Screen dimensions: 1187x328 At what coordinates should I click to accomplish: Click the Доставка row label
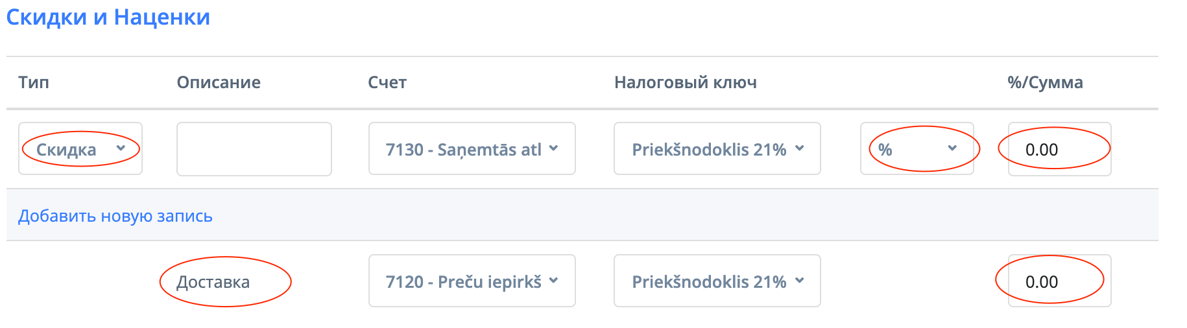[x=213, y=282]
